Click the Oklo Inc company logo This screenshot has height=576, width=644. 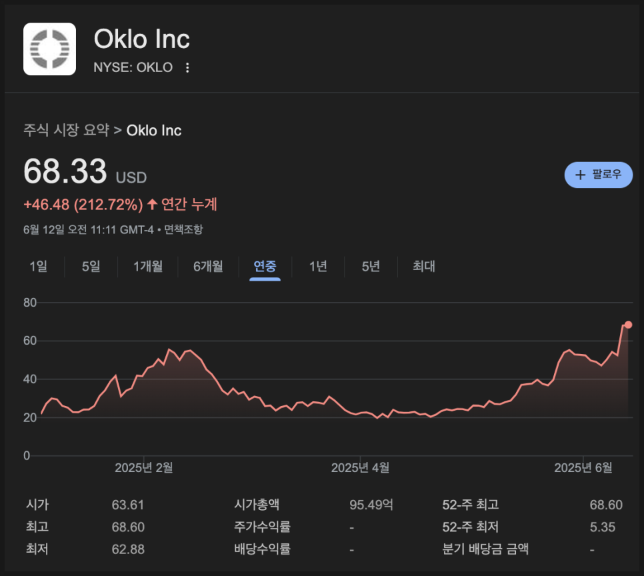coord(49,49)
